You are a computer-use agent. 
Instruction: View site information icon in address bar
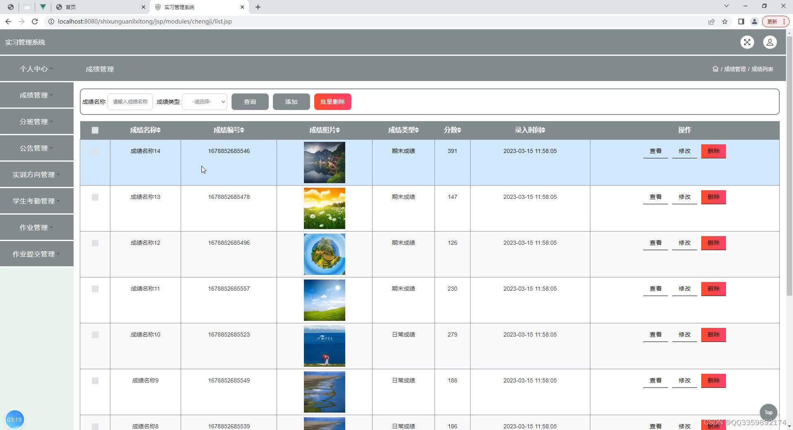51,21
